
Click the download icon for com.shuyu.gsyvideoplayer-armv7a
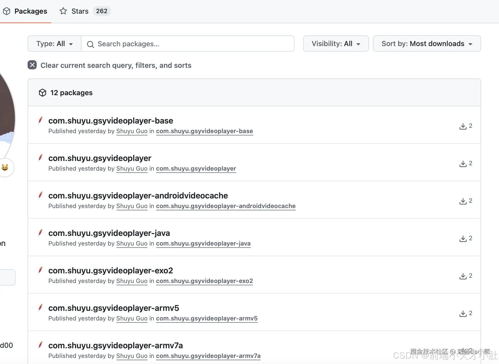pyautogui.click(x=463, y=351)
